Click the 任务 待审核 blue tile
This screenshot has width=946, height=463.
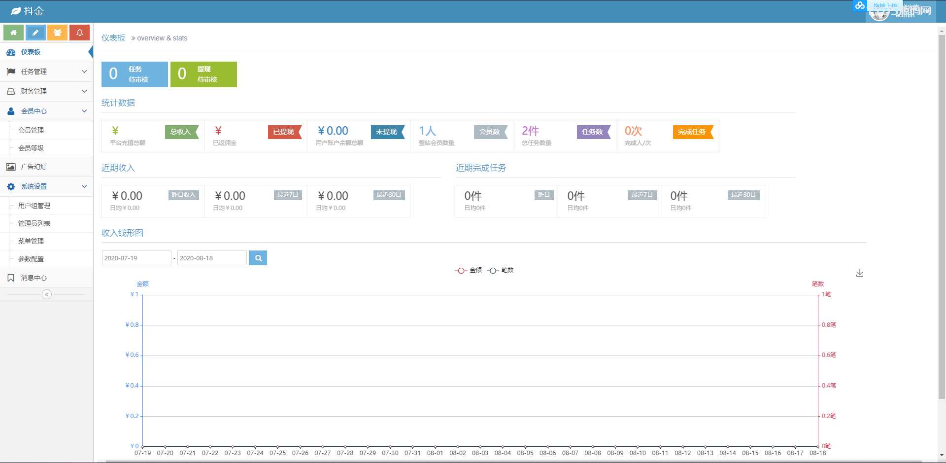pyautogui.click(x=135, y=74)
